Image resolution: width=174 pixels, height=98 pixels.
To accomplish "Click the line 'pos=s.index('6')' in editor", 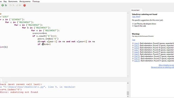I will point(48,39).
